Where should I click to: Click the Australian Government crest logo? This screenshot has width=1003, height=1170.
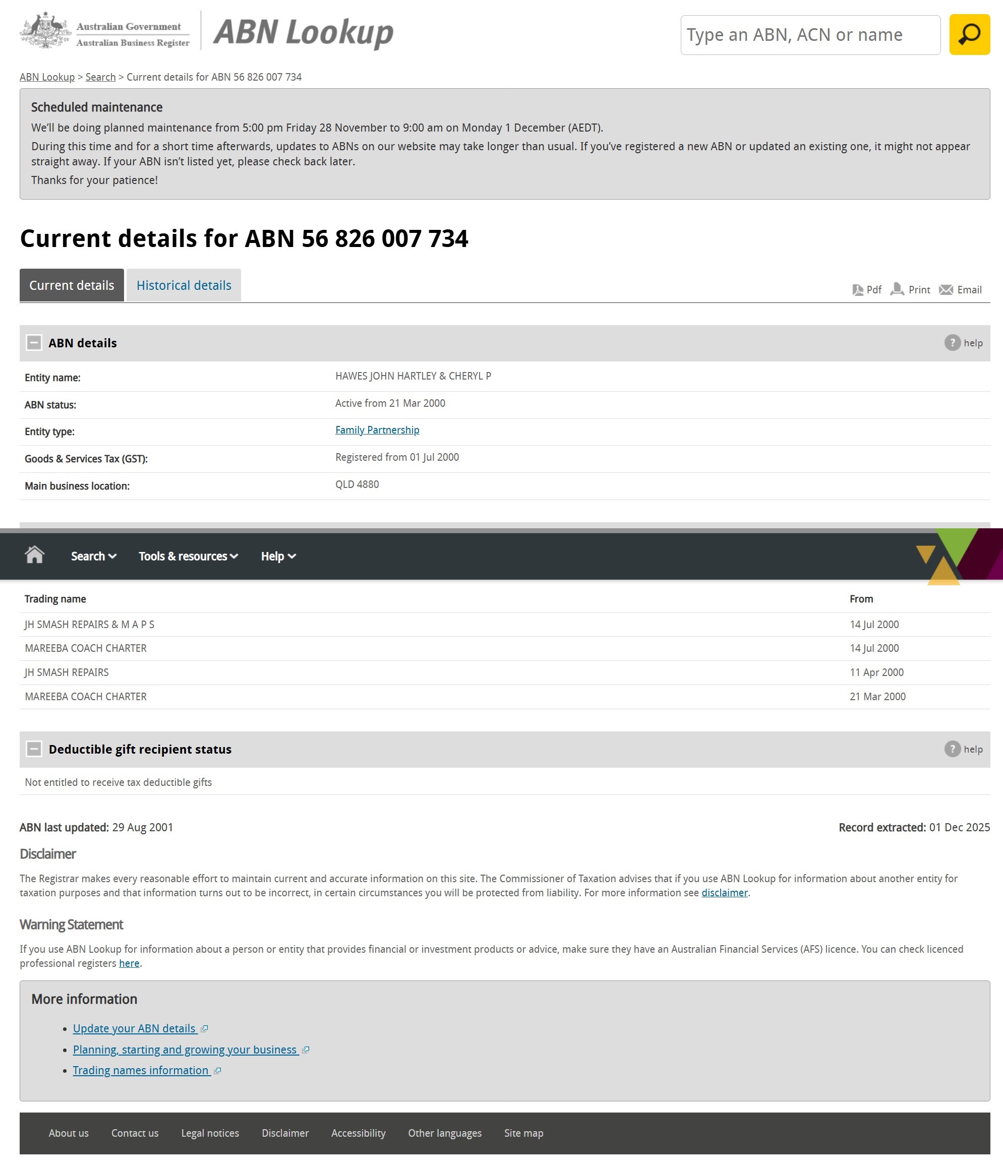[45, 31]
